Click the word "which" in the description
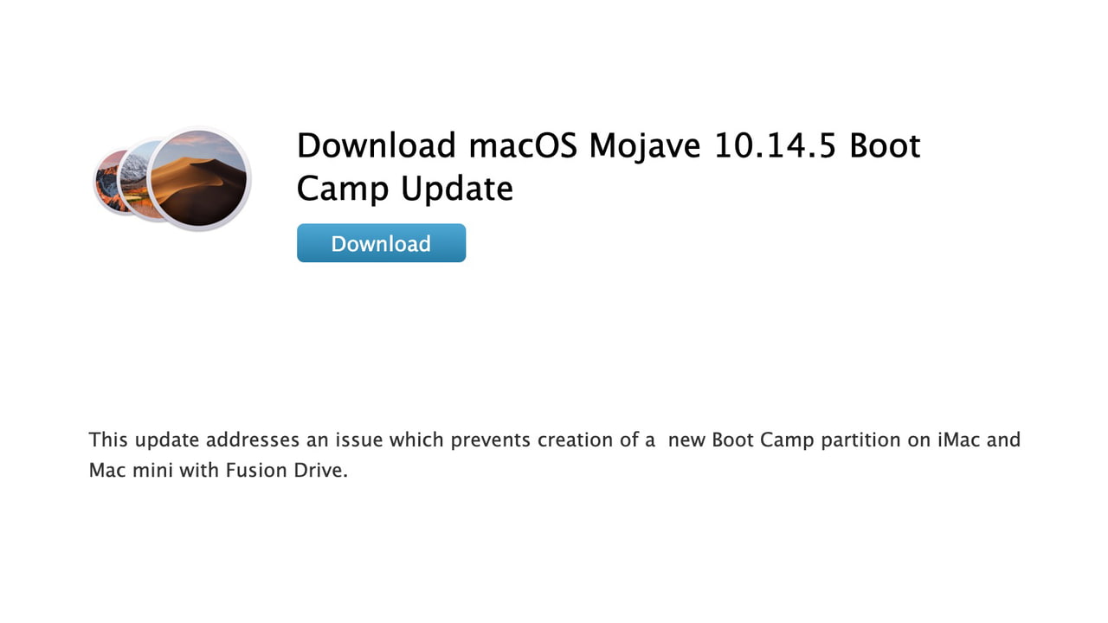This screenshot has width=1108, height=623. click(417, 440)
